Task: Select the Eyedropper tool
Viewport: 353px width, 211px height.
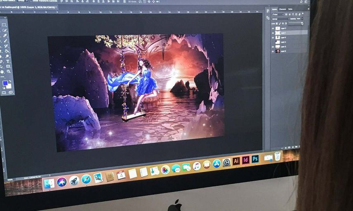Action: pos(5,36)
